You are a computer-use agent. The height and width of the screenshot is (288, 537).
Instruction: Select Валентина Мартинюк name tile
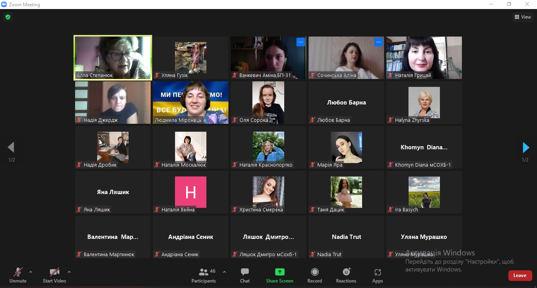point(113,237)
